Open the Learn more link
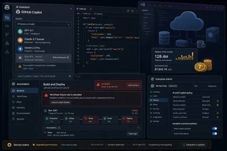The width and height of the screenshot is (227, 151). tap(28, 68)
